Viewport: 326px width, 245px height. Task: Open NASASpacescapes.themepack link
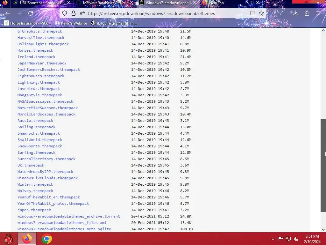45,101
